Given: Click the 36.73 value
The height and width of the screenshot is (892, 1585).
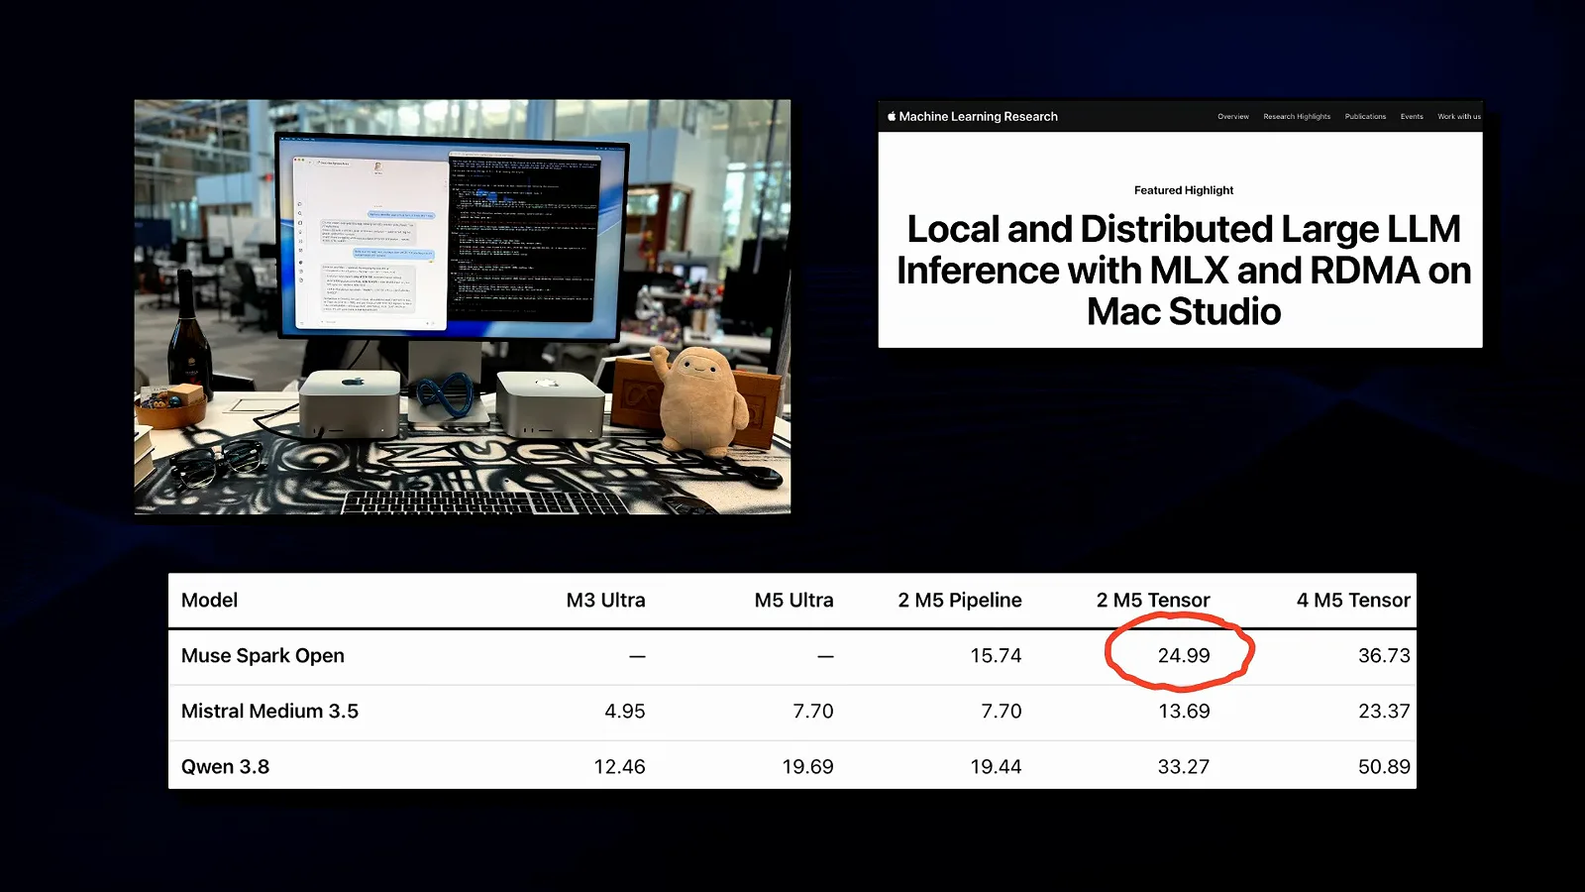Looking at the screenshot, I should pyautogui.click(x=1384, y=656).
